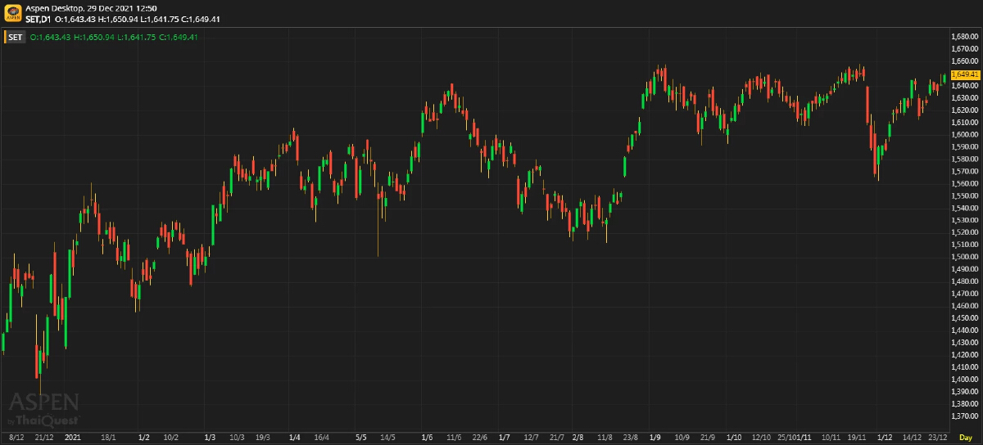Click the 1/3 date marker on time axis

tap(210, 438)
